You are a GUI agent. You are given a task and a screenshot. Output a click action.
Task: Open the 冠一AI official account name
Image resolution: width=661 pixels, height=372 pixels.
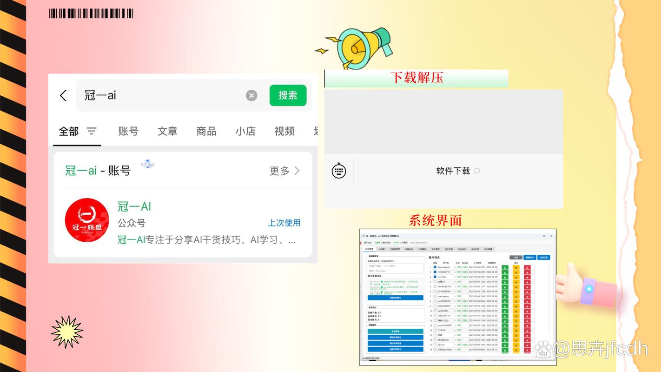[x=134, y=206]
